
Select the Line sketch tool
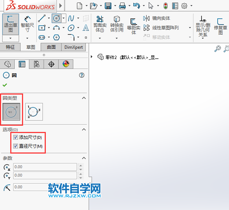42,18
